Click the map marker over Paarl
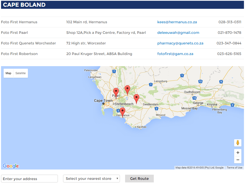Screen dimensions: 245x185 click(x=116, y=93)
